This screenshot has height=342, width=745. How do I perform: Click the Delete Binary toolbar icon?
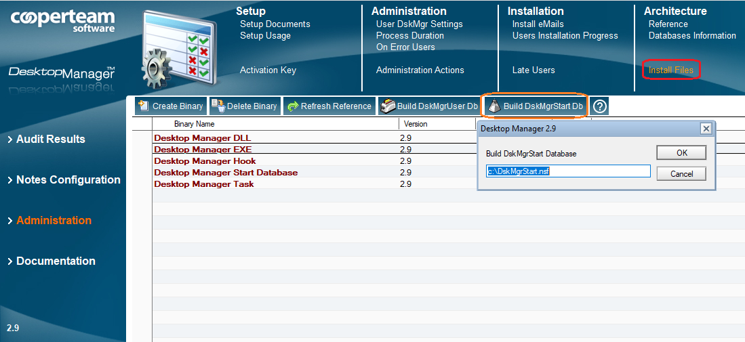pos(218,106)
